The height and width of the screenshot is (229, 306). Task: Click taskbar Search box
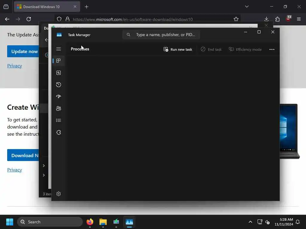click(x=50, y=222)
